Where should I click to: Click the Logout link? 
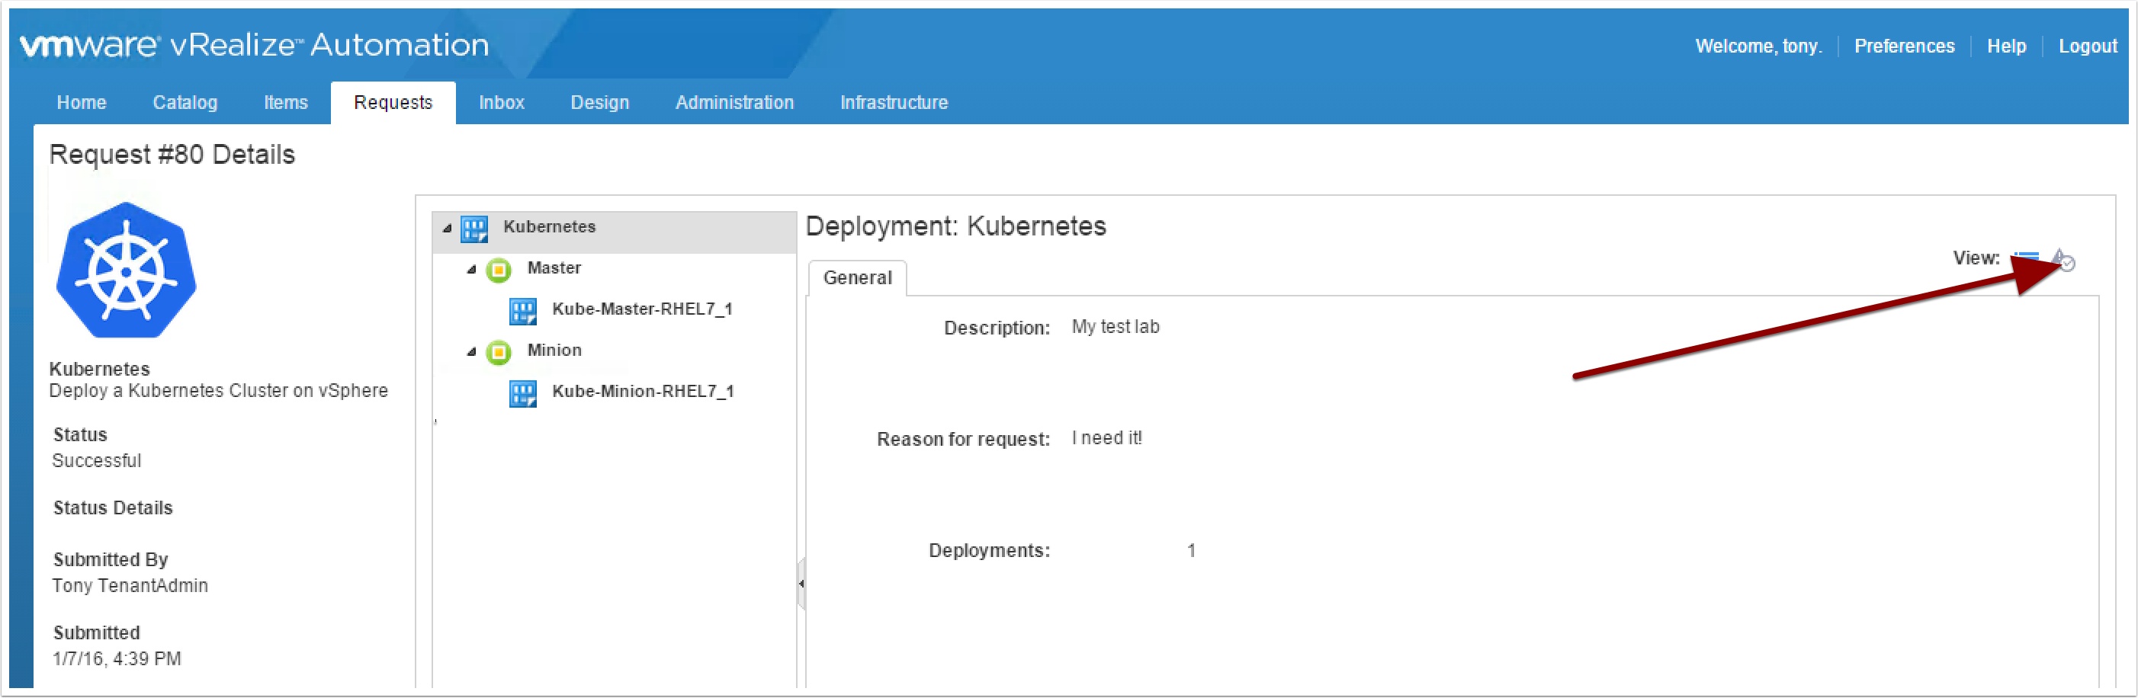[x=2087, y=46]
